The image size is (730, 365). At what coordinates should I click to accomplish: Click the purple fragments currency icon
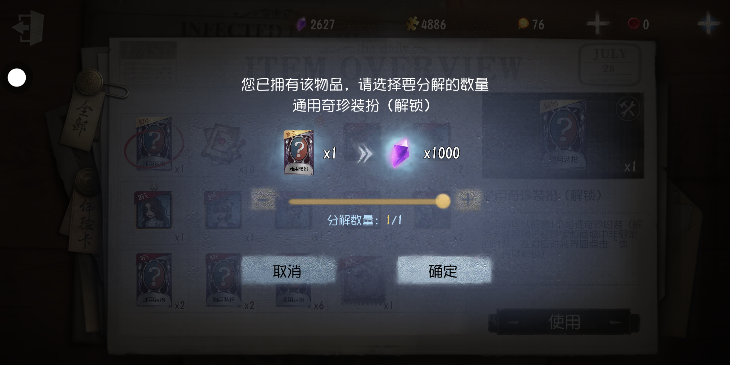point(301,24)
